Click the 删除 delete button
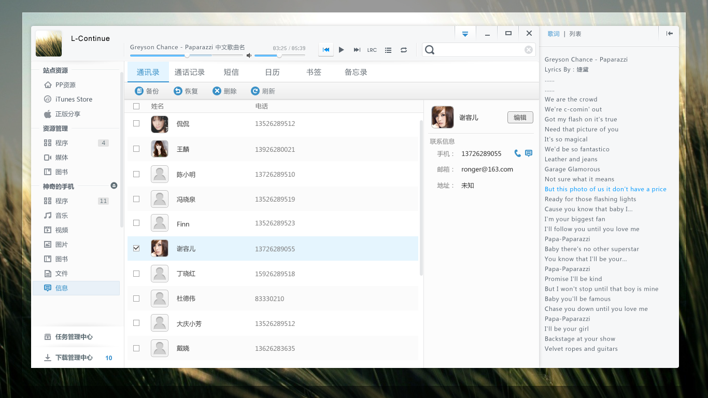Image resolution: width=708 pixels, height=398 pixels. point(225,91)
